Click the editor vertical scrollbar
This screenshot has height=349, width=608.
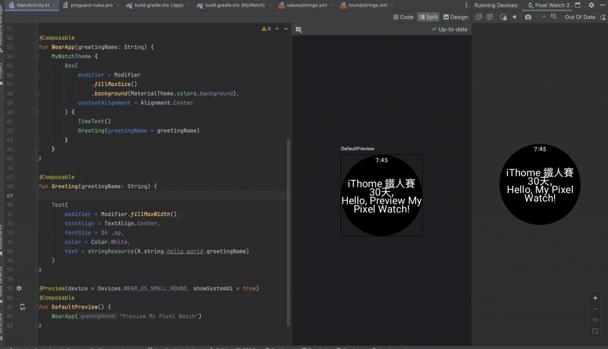288,233
